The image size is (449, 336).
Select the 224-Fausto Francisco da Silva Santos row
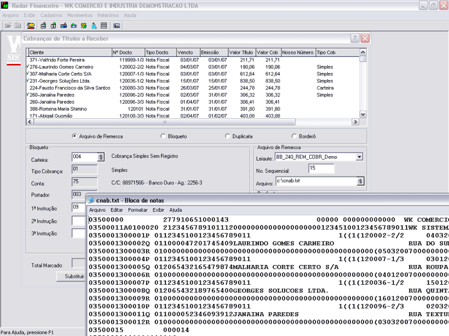[69, 88]
